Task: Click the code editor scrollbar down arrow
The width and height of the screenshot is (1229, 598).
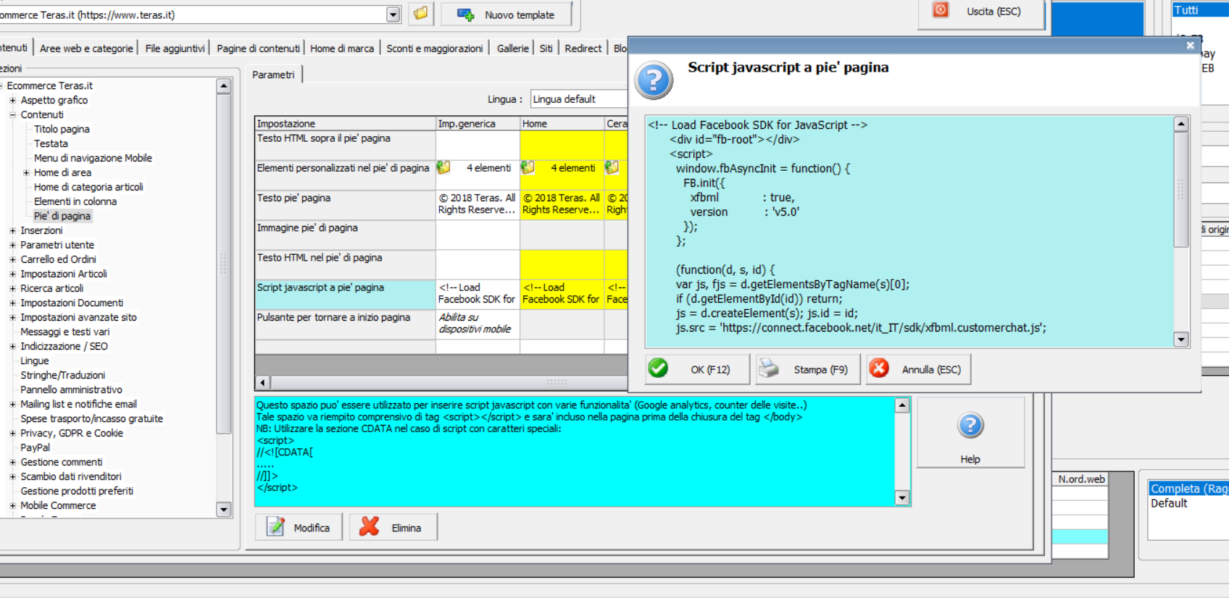Action: coord(1181,340)
